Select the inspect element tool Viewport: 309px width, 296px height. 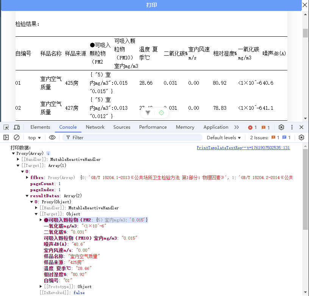coord(5,127)
